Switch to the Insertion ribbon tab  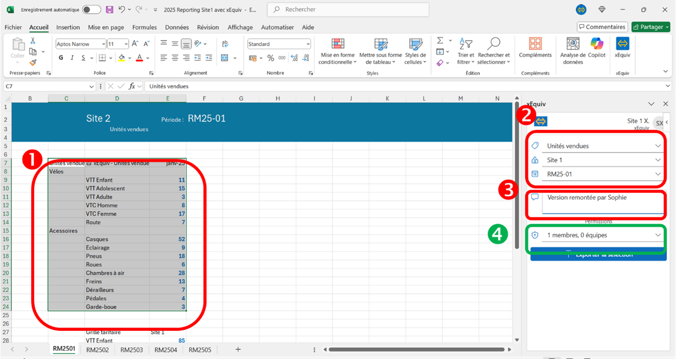point(68,27)
